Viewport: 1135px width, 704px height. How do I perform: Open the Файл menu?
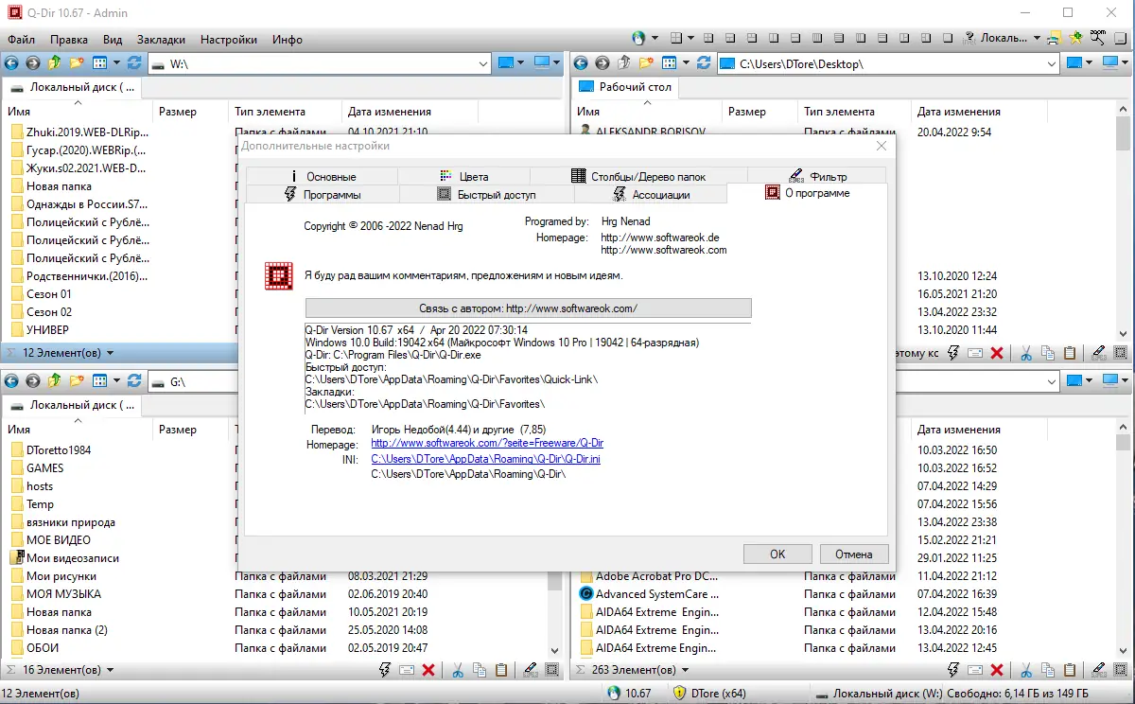22,40
